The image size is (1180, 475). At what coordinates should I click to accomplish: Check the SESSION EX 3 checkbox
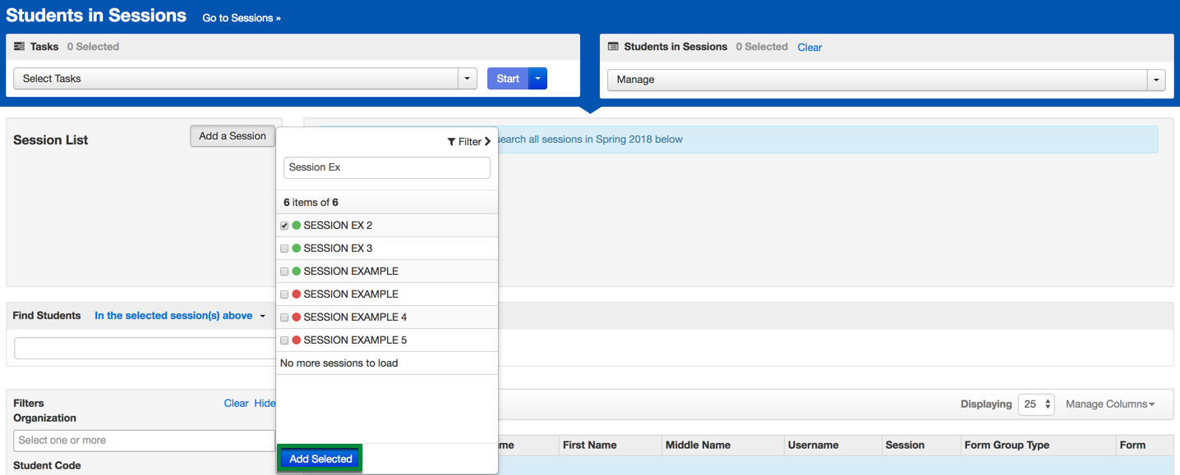[284, 249]
